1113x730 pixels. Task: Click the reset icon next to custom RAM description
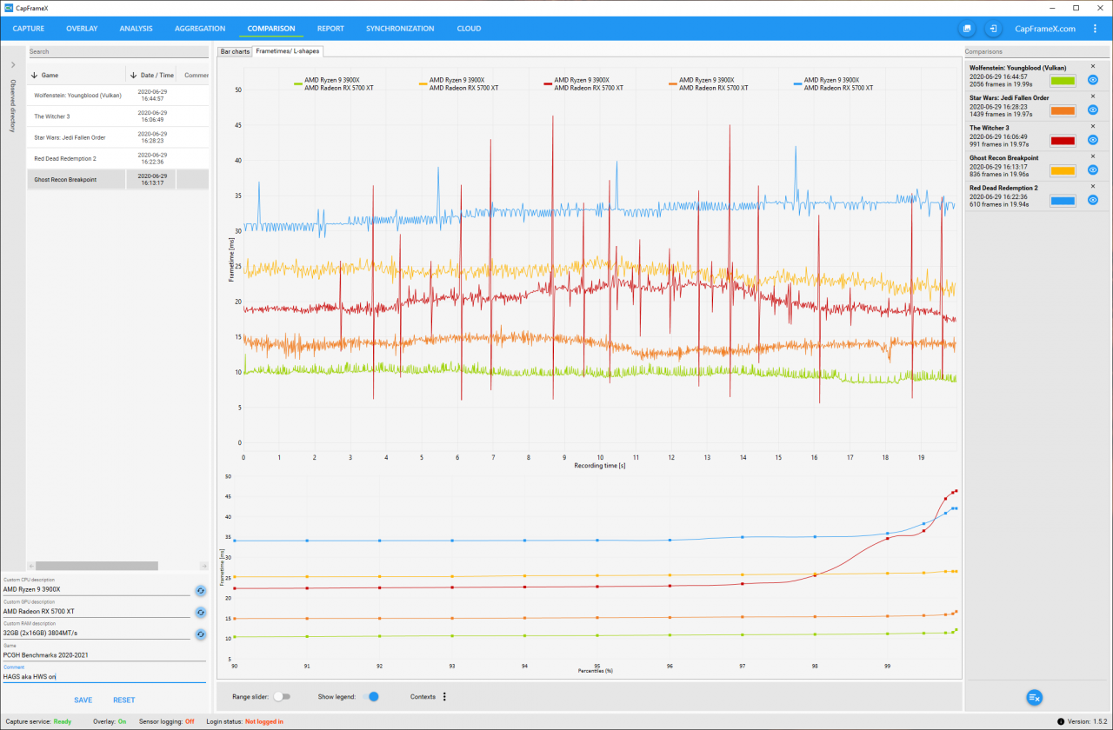(x=200, y=634)
